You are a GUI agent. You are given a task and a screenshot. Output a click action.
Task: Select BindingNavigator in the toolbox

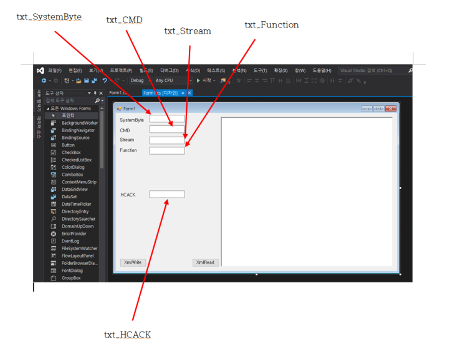[x=72, y=130]
